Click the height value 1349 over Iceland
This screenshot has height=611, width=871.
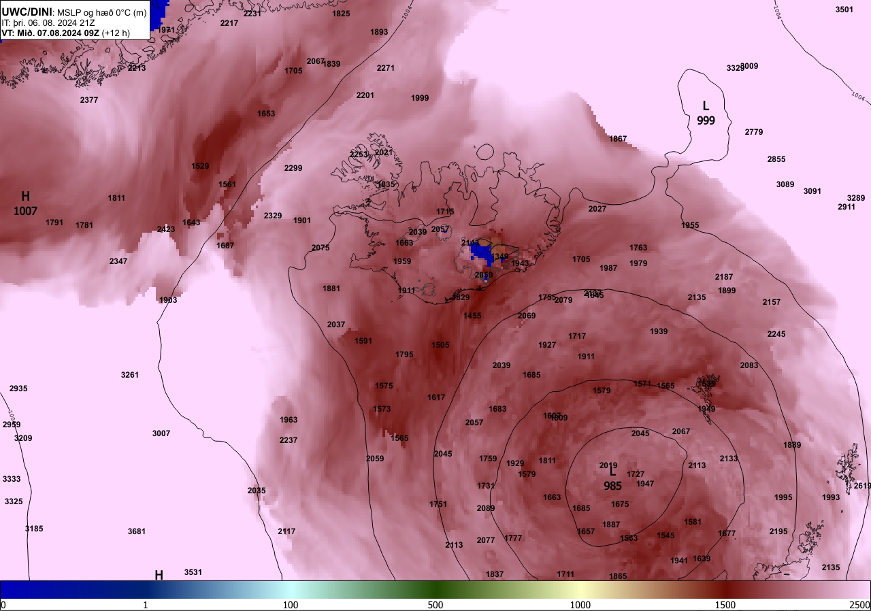pos(499,257)
